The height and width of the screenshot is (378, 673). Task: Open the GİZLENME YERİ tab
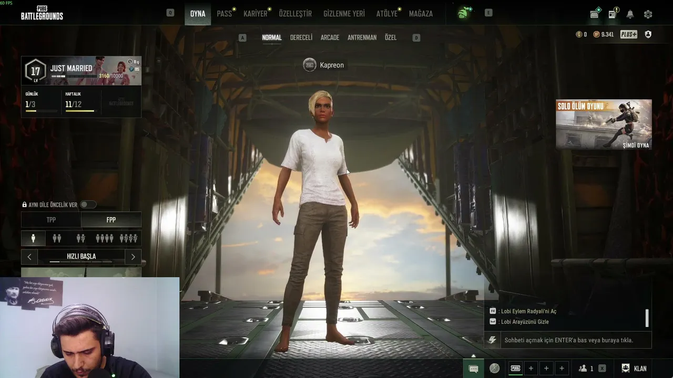[344, 14]
